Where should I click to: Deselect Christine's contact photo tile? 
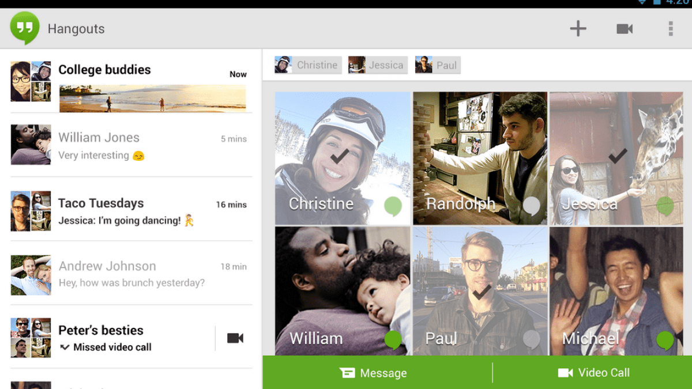coord(342,156)
